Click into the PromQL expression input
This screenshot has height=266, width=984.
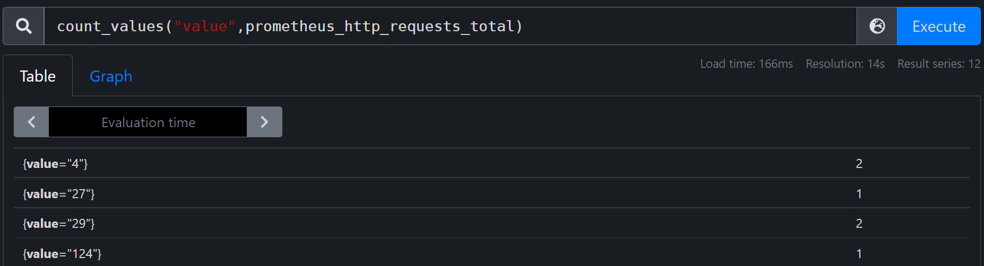point(450,26)
